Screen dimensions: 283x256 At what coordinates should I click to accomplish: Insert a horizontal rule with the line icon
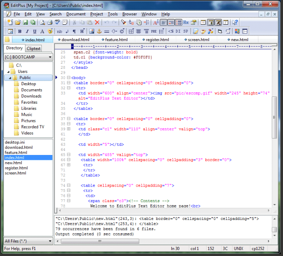click(x=107, y=32)
